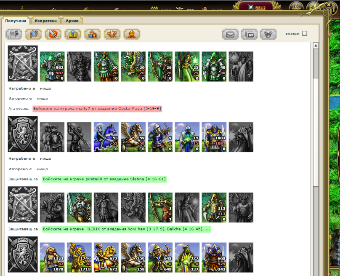Open the "Изпратени" tab
The image size is (340, 276).
click(45, 21)
